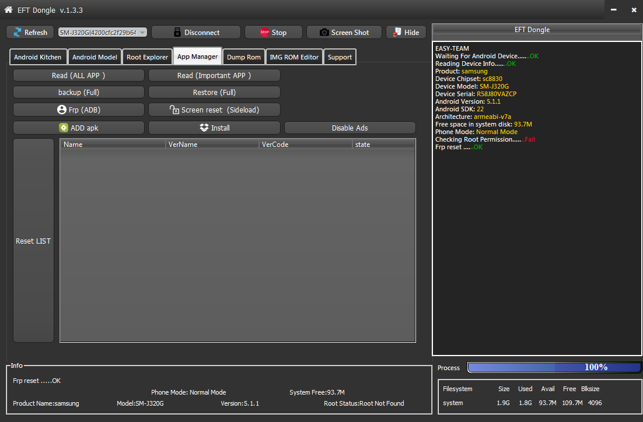The image size is (643, 422).
Task: Click 'Device Chipset: sc8830' log line
Action: click(x=469, y=79)
